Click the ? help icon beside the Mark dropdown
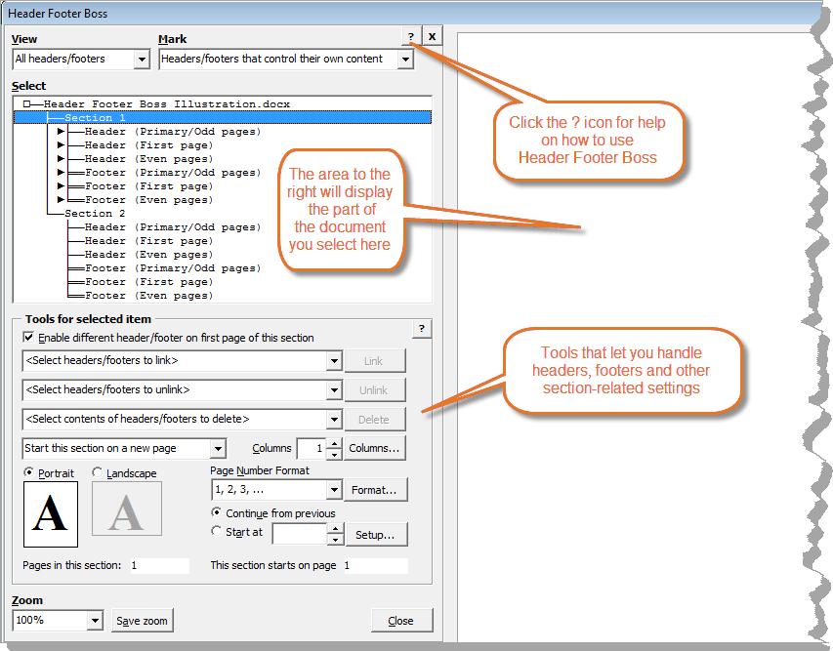This screenshot has height=651, width=833. (x=410, y=36)
